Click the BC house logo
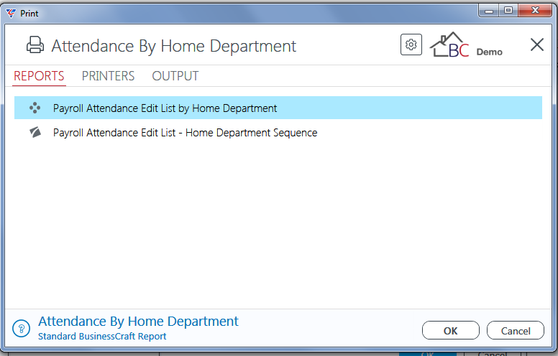558x356 pixels. point(449,44)
